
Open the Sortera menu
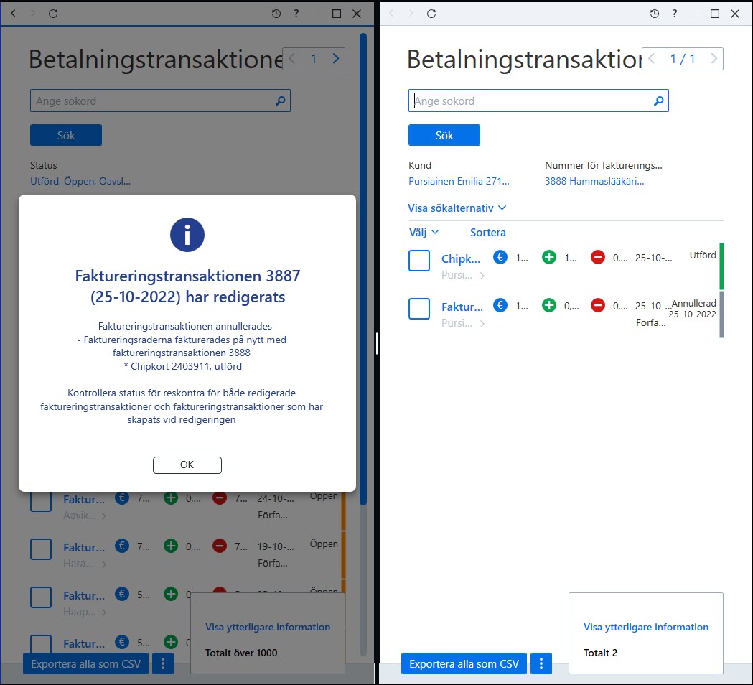(x=487, y=233)
